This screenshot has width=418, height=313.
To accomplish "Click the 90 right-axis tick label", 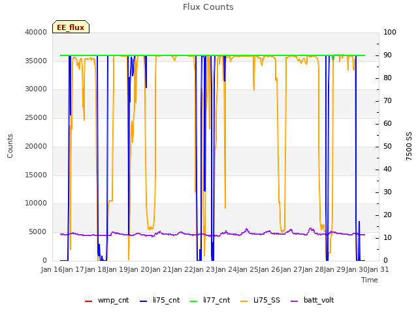I will [387, 55].
